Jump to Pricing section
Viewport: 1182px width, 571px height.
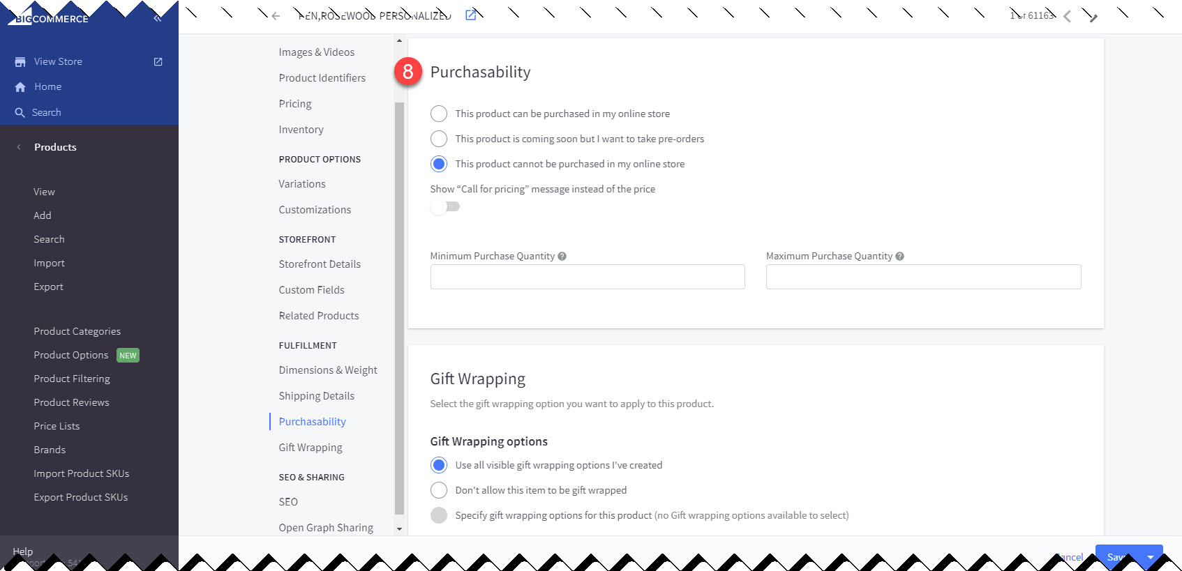295,104
